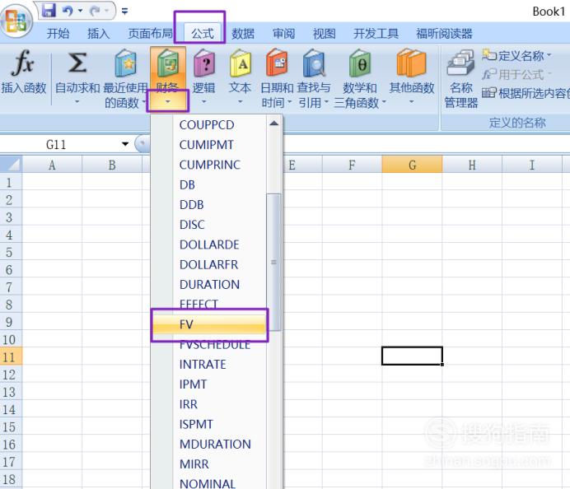The width and height of the screenshot is (570, 489).
Task: Click the 财务 financial functions icon
Action: 167,63
